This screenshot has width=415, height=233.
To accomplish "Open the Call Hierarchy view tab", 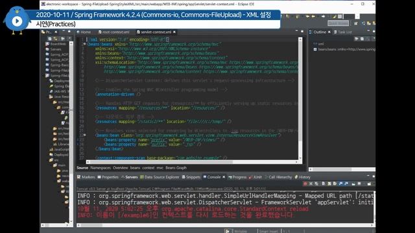I will click(x=278, y=177).
